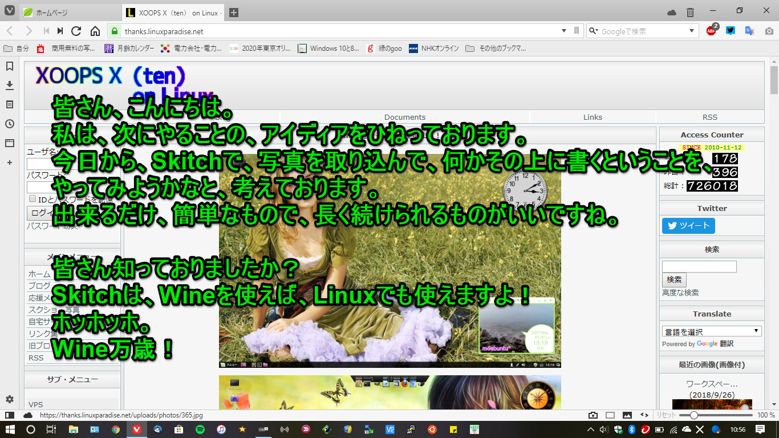
Task: Open synced tabs cloud icon in tab bar
Action: pos(672,13)
